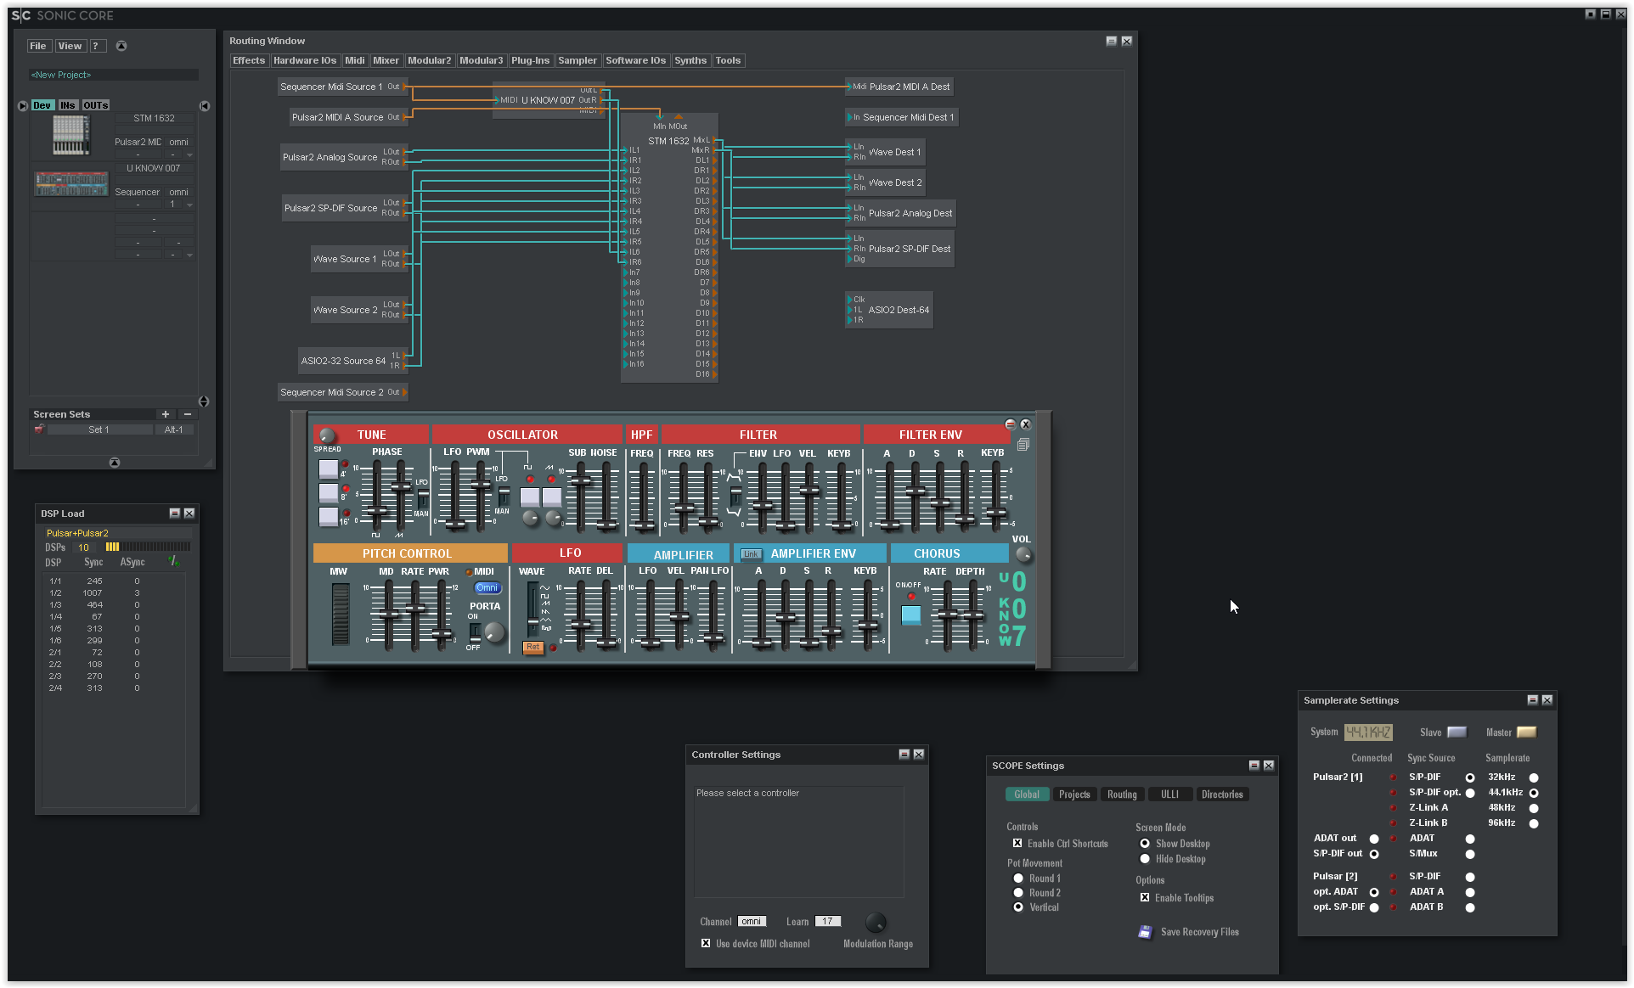Open the Sequencer MIDI channel dropdown arrow
Screen dimensions: 1634x988
(x=189, y=205)
